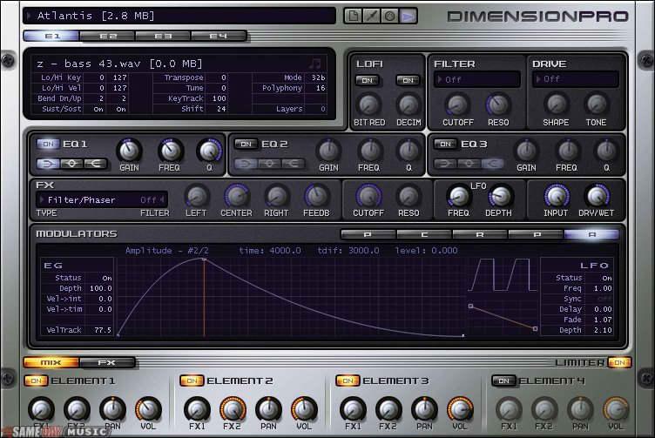Click the FX DRY/WET knob
This screenshot has height=438, width=655.
[597, 196]
